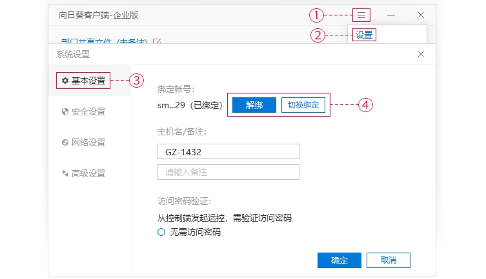
Task: Close the 向日葵客户端 main window
Action: click(x=421, y=14)
